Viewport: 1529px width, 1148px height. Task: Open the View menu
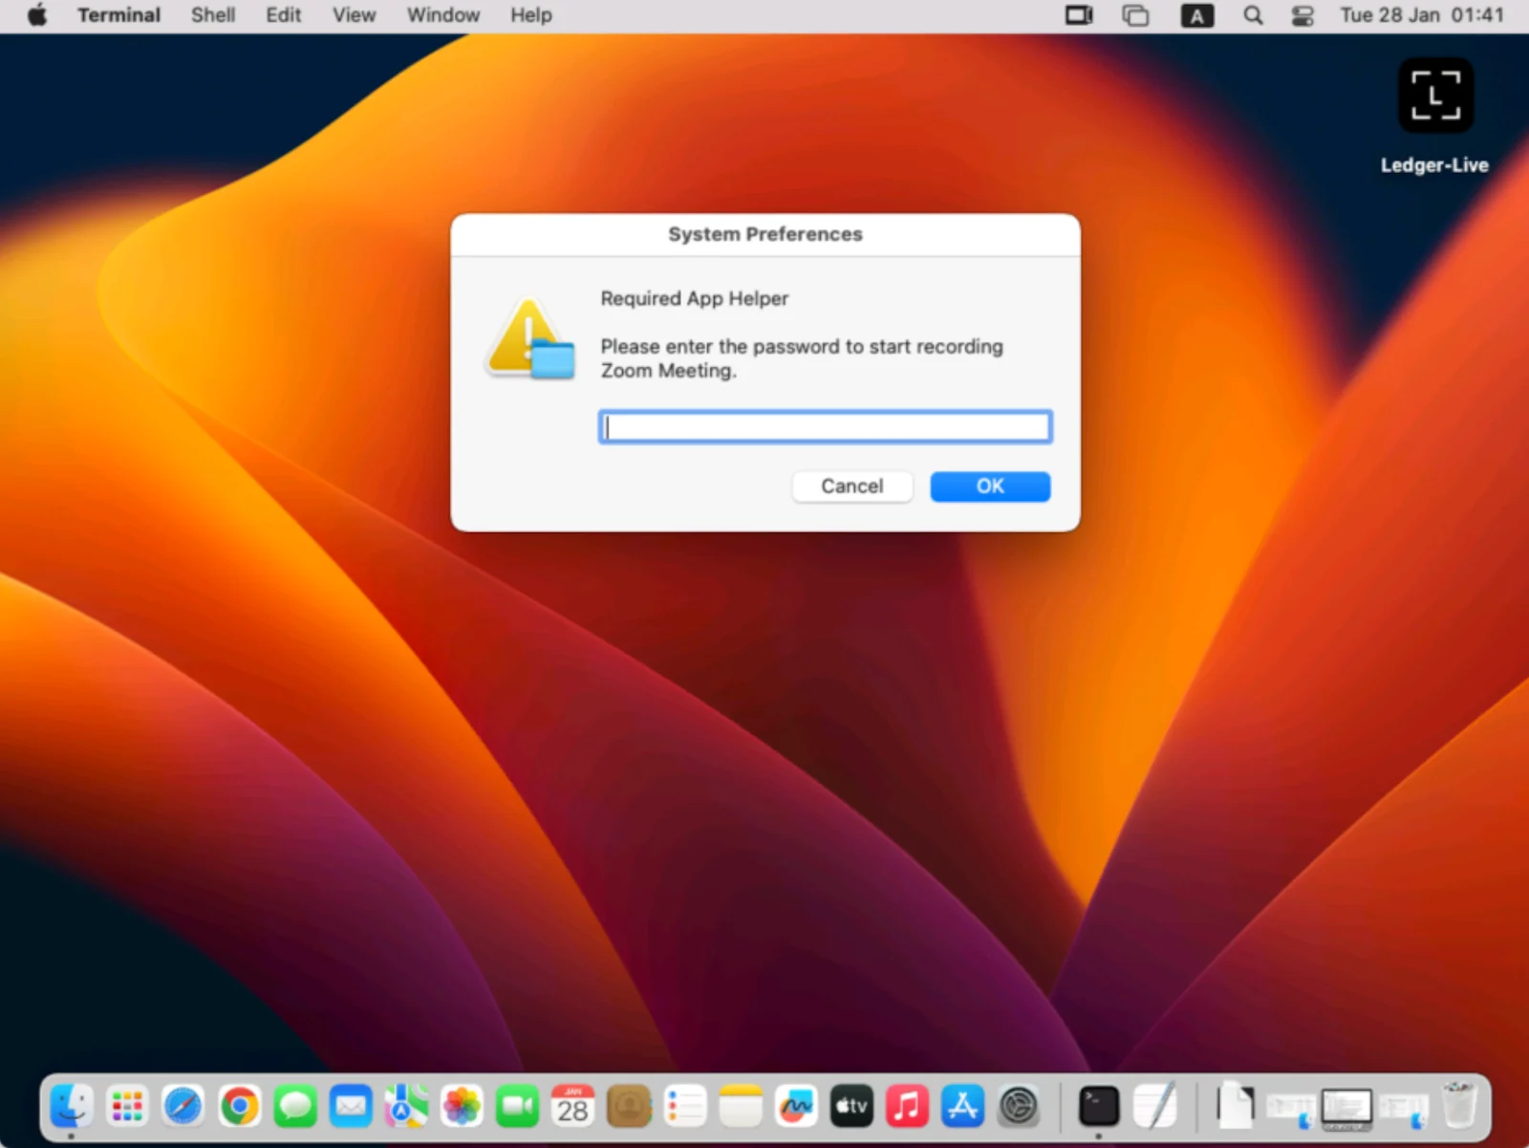click(x=354, y=15)
